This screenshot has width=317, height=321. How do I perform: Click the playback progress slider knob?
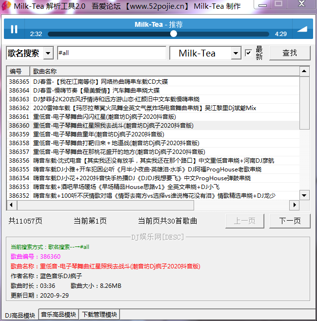(x=174, y=34)
